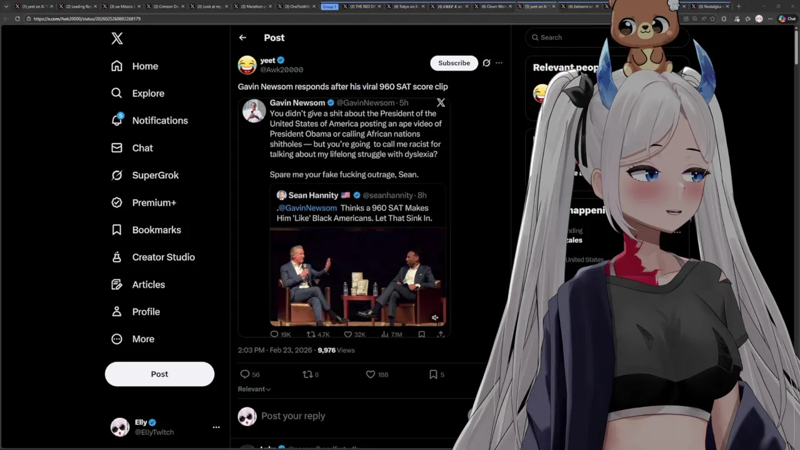This screenshot has width=800, height=450.
Task: Open the Explore page
Action: pos(137,93)
